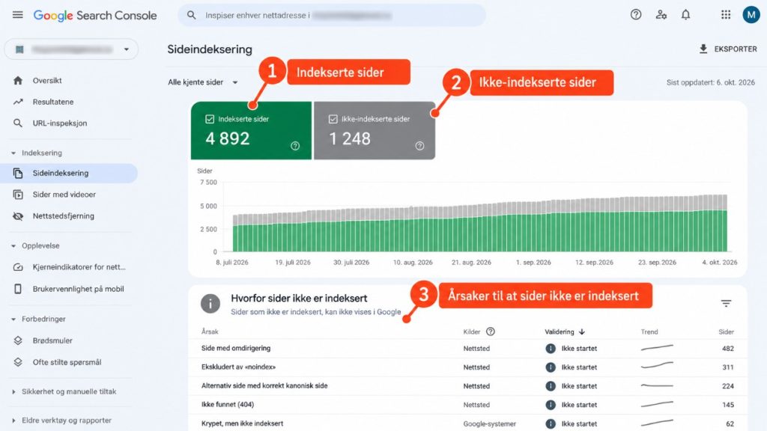Image resolution: width=767 pixels, height=431 pixels.
Task: Click the trend icon beside Resultatene
Action: pyautogui.click(x=18, y=102)
